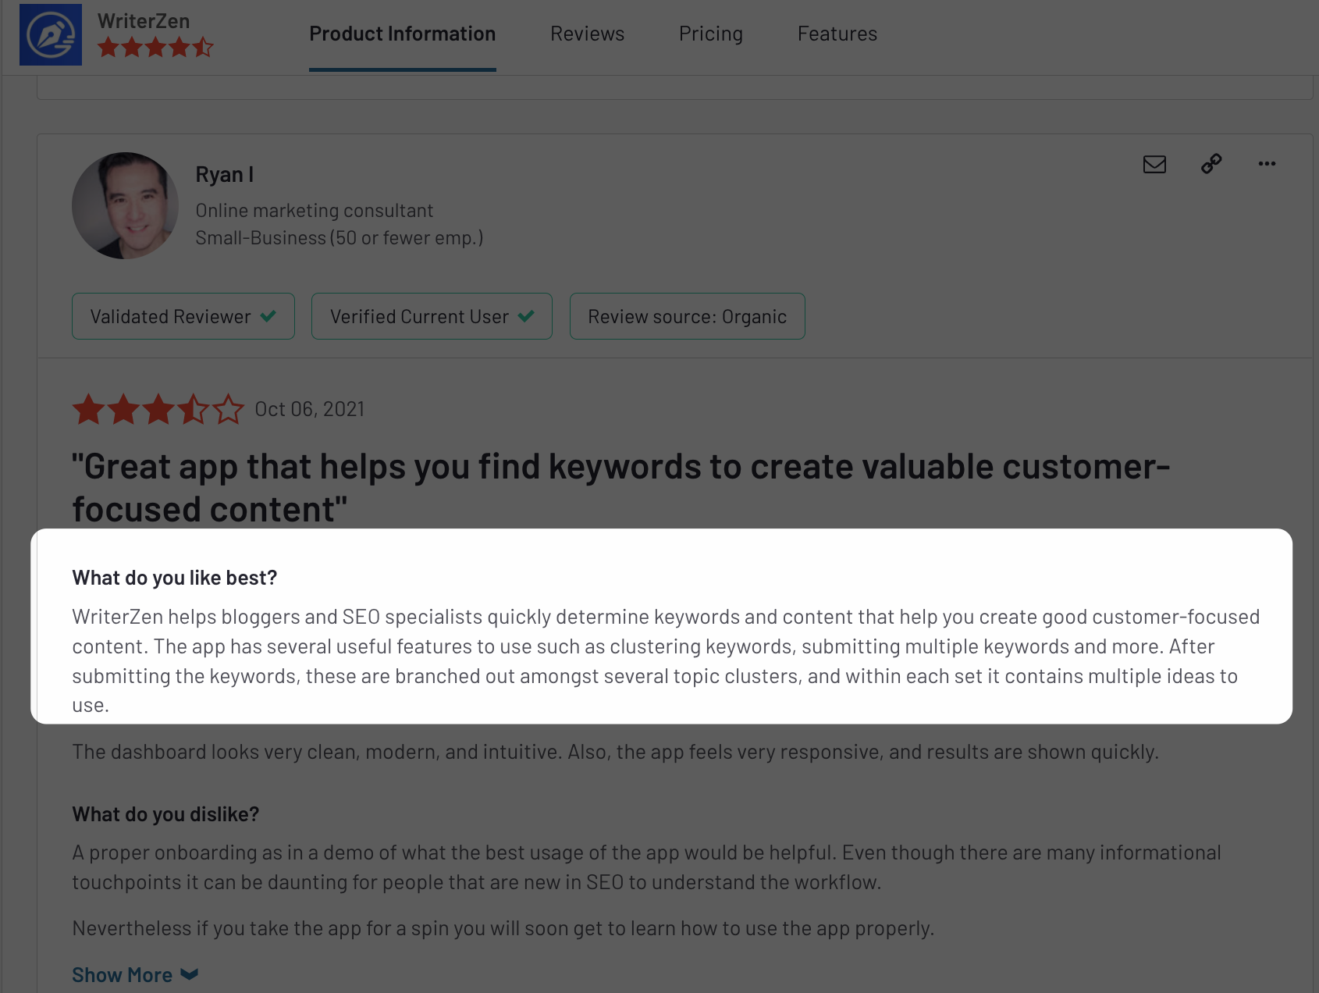
Task: Click the sentence starting 'Nevertheless if you take'
Action: coord(503,928)
